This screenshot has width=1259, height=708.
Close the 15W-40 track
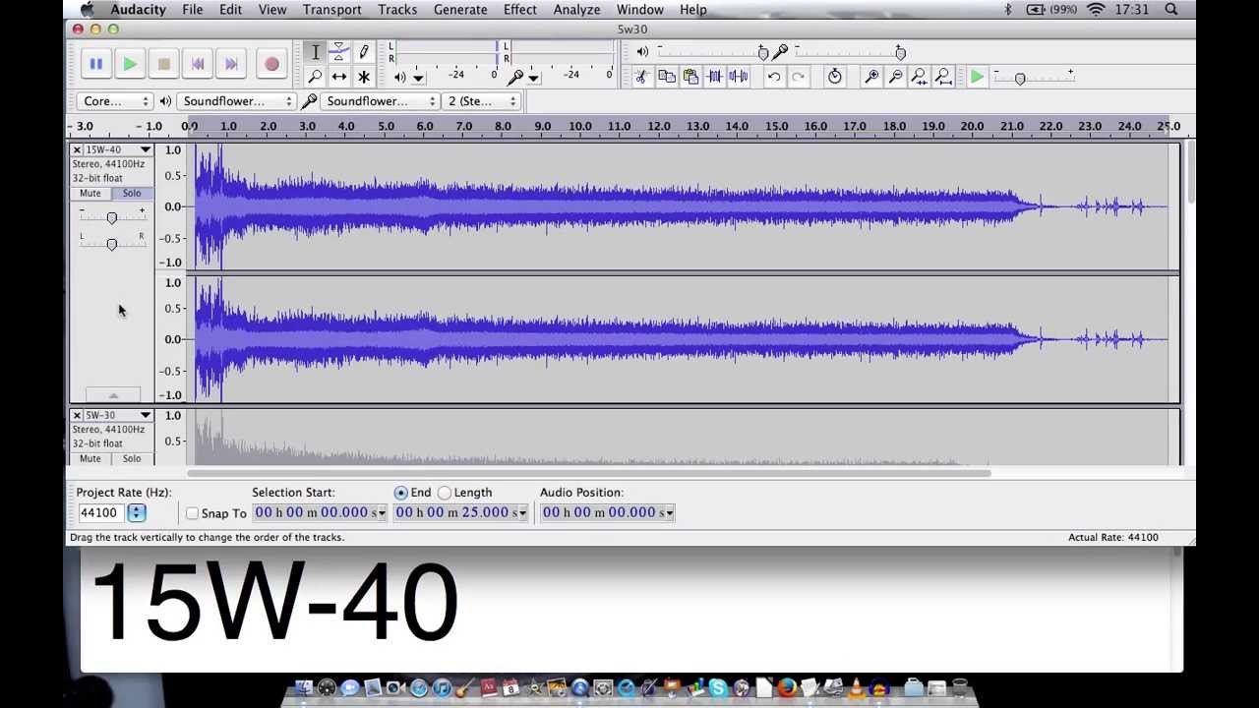77,149
